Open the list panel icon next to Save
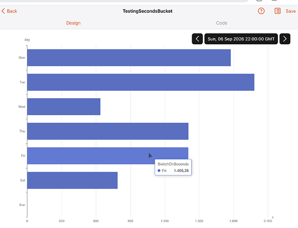This screenshot has height=228, width=298. tap(277, 11)
